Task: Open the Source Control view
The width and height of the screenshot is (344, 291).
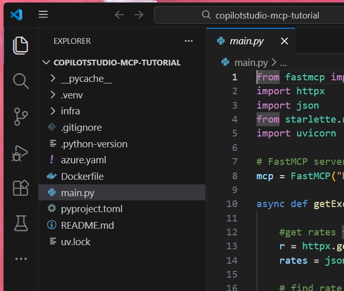Action: tap(20, 117)
